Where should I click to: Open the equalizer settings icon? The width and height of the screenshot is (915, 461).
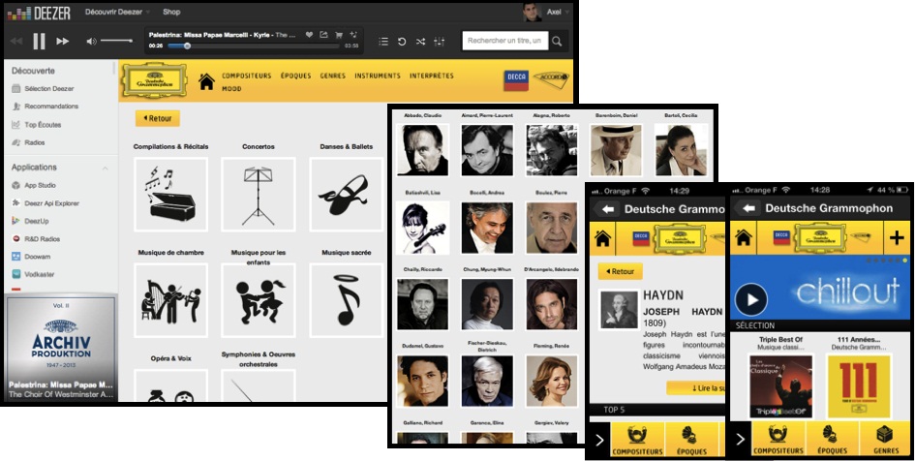click(x=440, y=42)
